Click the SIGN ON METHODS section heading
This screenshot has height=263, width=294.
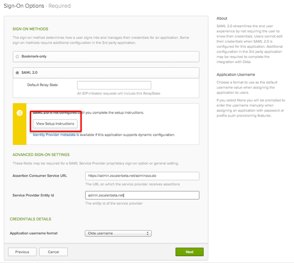pyautogui.click(x=30, y=29)
